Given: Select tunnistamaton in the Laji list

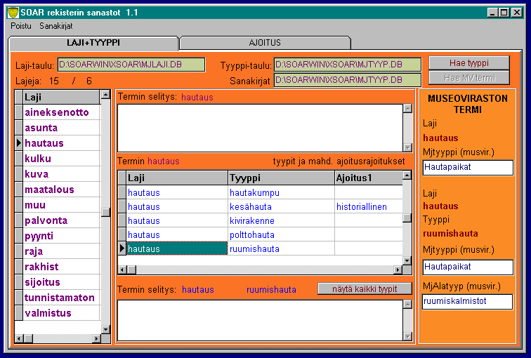Looking at the screenshot, I should [59, 298].
